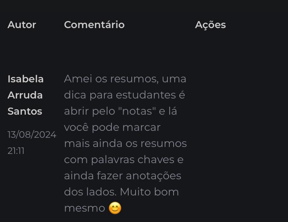Click the line "mais ainda os resumos"
This screenshot has height=222, width=288.
click(x=125, y=143)
